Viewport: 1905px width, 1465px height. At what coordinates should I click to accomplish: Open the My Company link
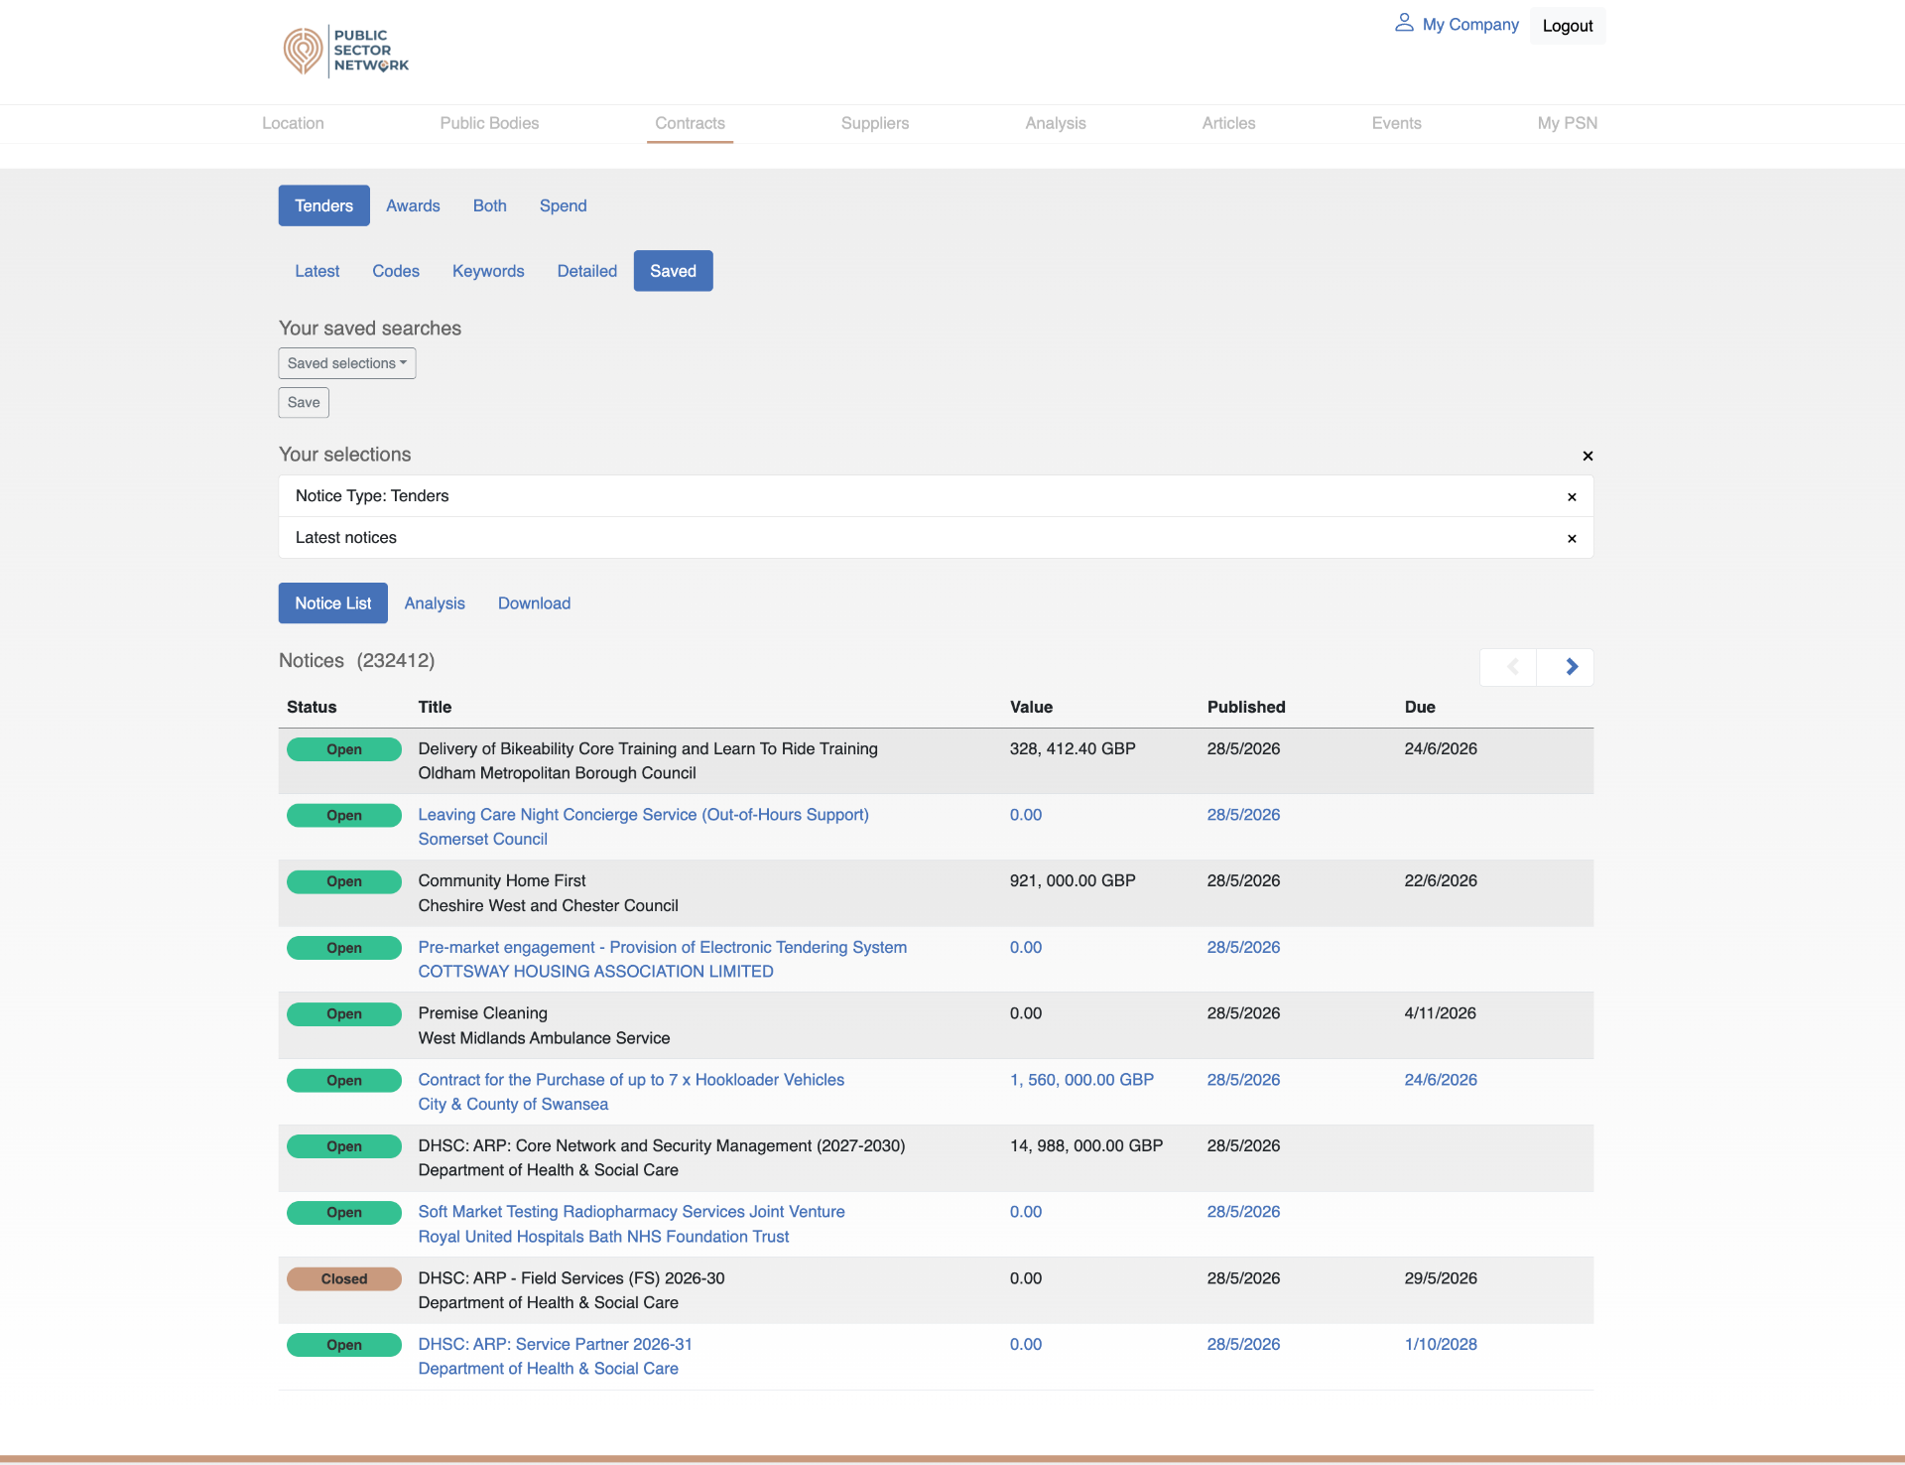click(x=1470, y=25)
